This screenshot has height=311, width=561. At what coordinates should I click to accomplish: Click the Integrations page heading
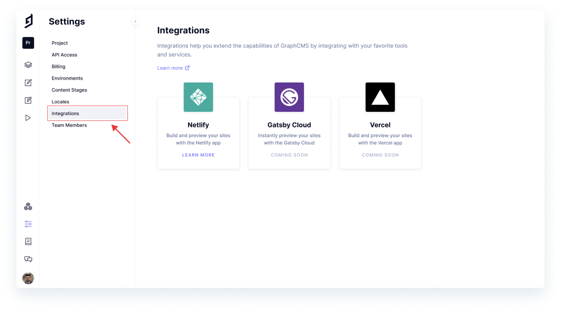183,31
